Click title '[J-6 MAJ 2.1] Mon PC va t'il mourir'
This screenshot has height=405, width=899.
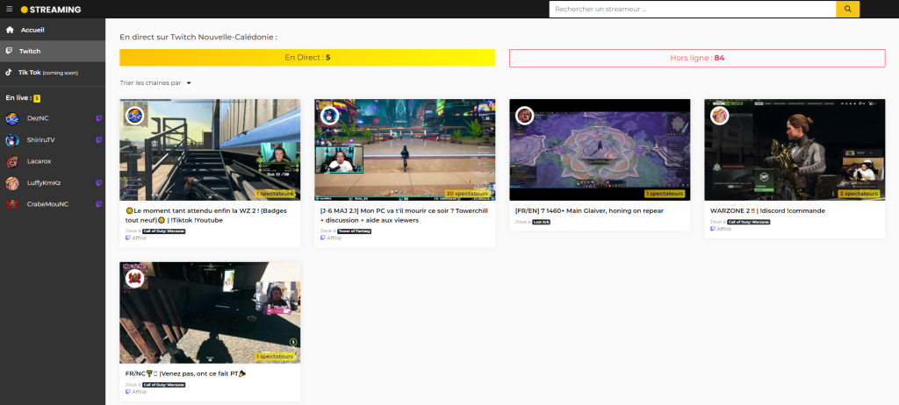point(402,216)
